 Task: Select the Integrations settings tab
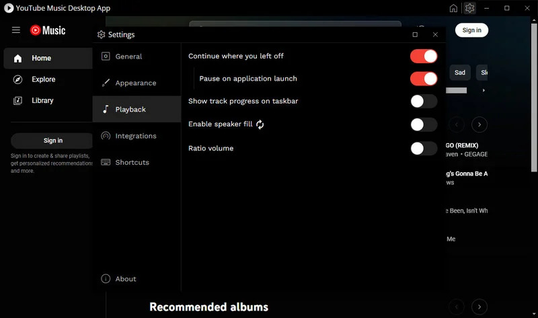135,136
